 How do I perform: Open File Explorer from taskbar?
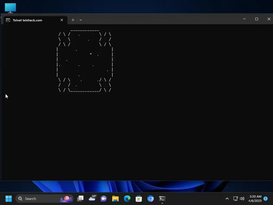(x=115, y=199)
